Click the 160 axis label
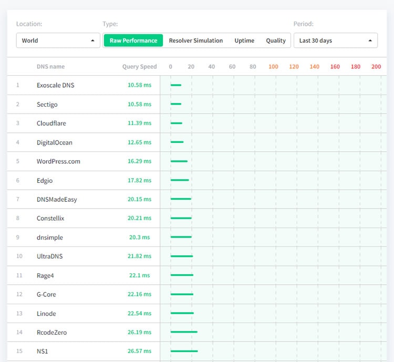The image size is (394, 362). (x=335, y=67)
